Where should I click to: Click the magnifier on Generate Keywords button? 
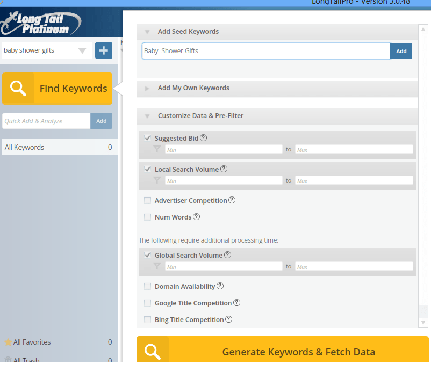(153, 352)
